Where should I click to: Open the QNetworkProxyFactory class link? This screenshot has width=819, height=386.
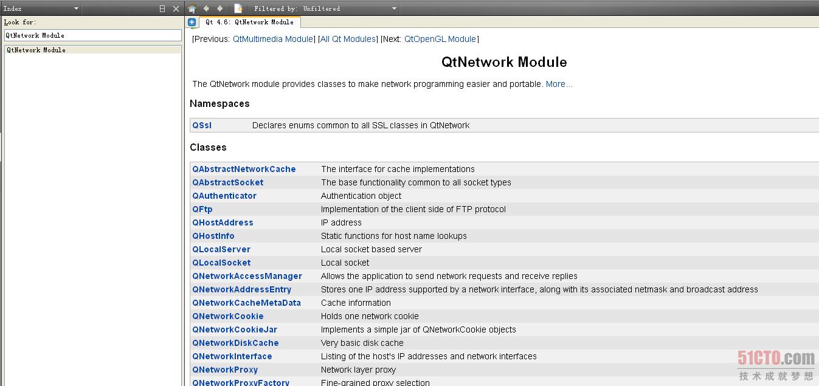241,382
